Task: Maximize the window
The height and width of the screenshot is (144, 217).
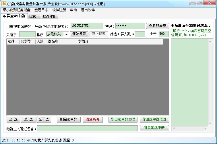Action: (200, 3)
